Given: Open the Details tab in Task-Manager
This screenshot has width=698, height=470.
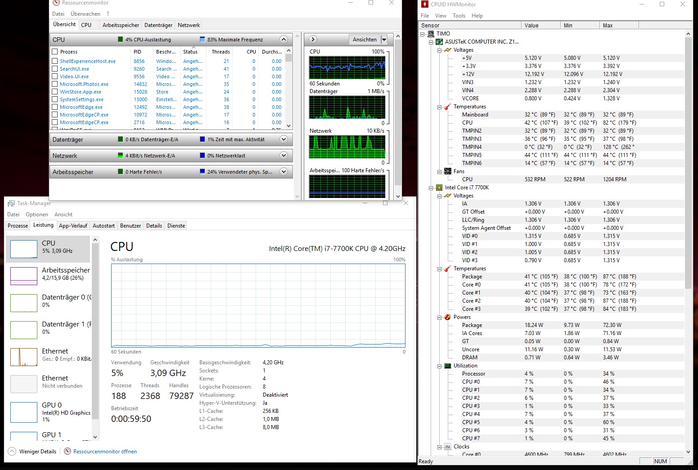Looking at the screenshot, I should coord(154,226).
